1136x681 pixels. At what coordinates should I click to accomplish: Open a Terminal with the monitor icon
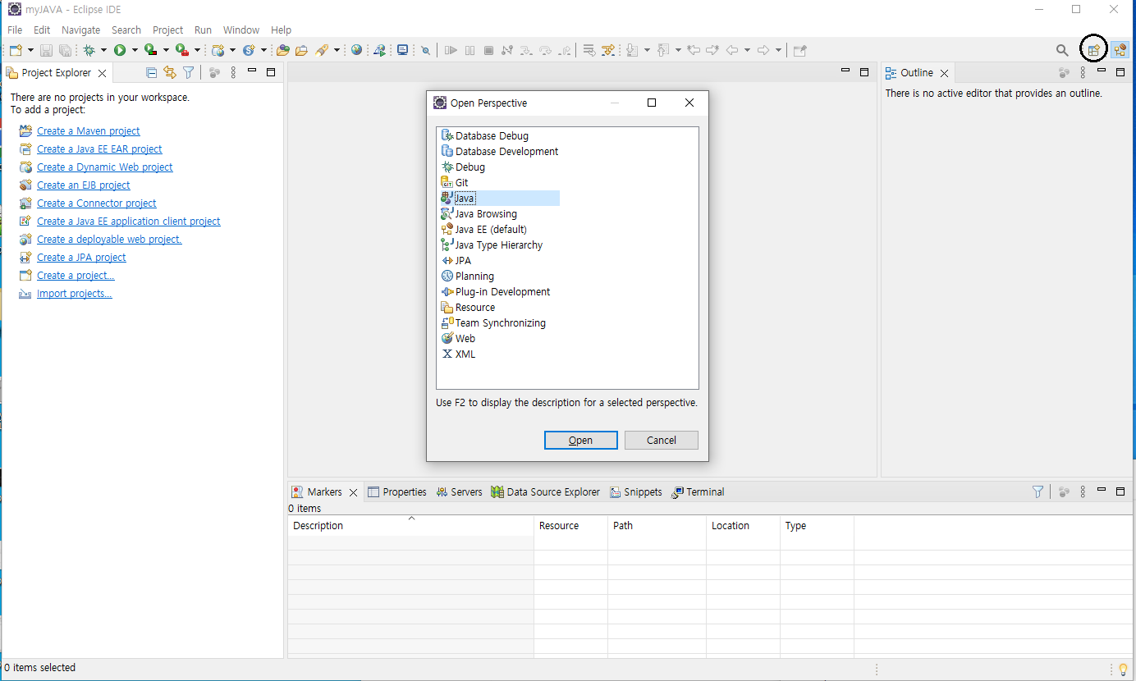402,50
